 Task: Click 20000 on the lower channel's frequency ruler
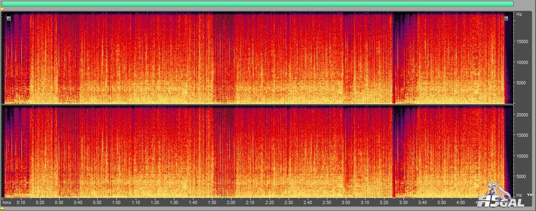522,115
